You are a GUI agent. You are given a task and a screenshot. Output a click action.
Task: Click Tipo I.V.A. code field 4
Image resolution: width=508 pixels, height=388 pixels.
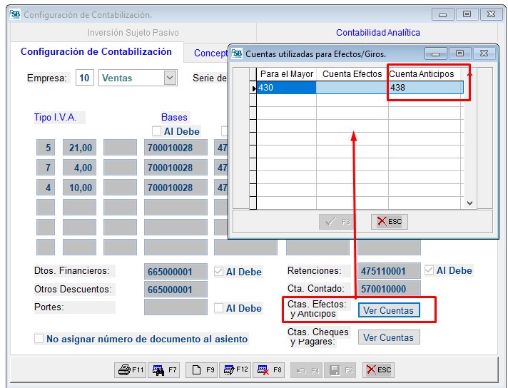[46, 188]
